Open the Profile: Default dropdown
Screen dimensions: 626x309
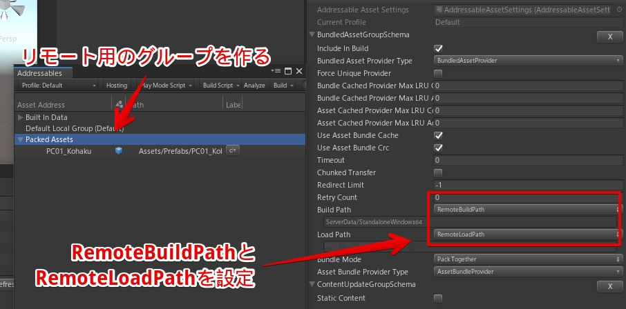pyautogui.click(x=58, y=86)
